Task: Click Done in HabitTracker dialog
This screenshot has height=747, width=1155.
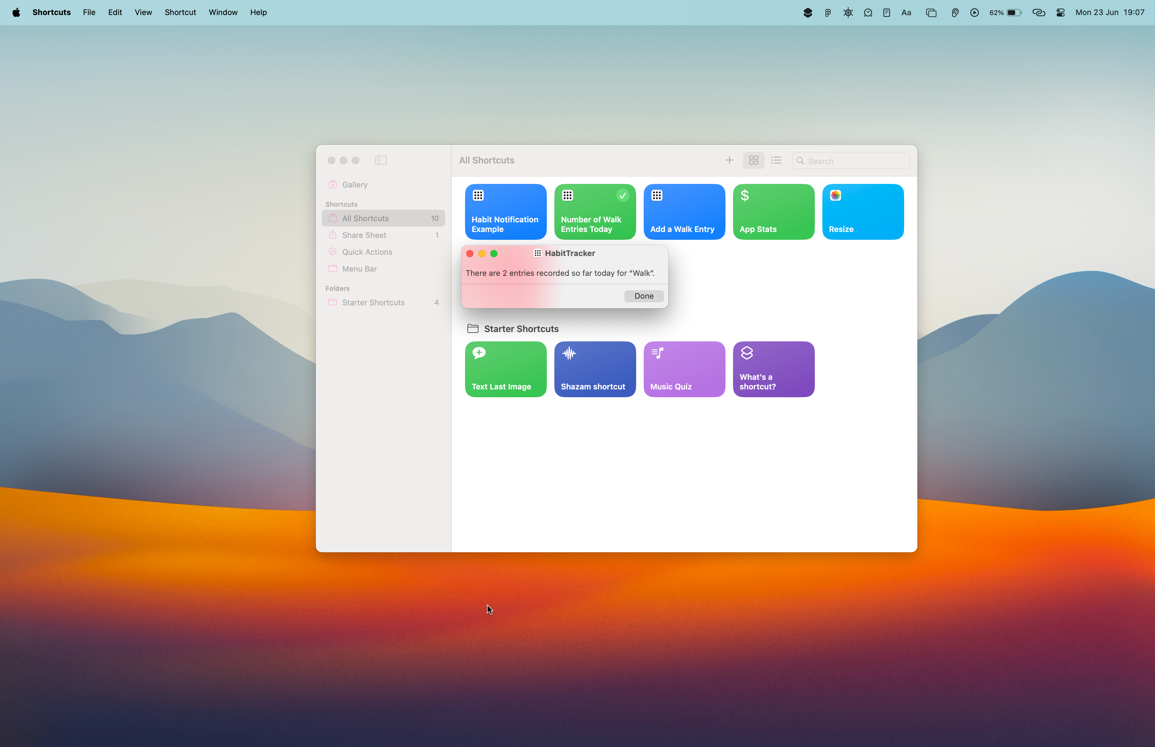Action: click(x=643, y=296)
